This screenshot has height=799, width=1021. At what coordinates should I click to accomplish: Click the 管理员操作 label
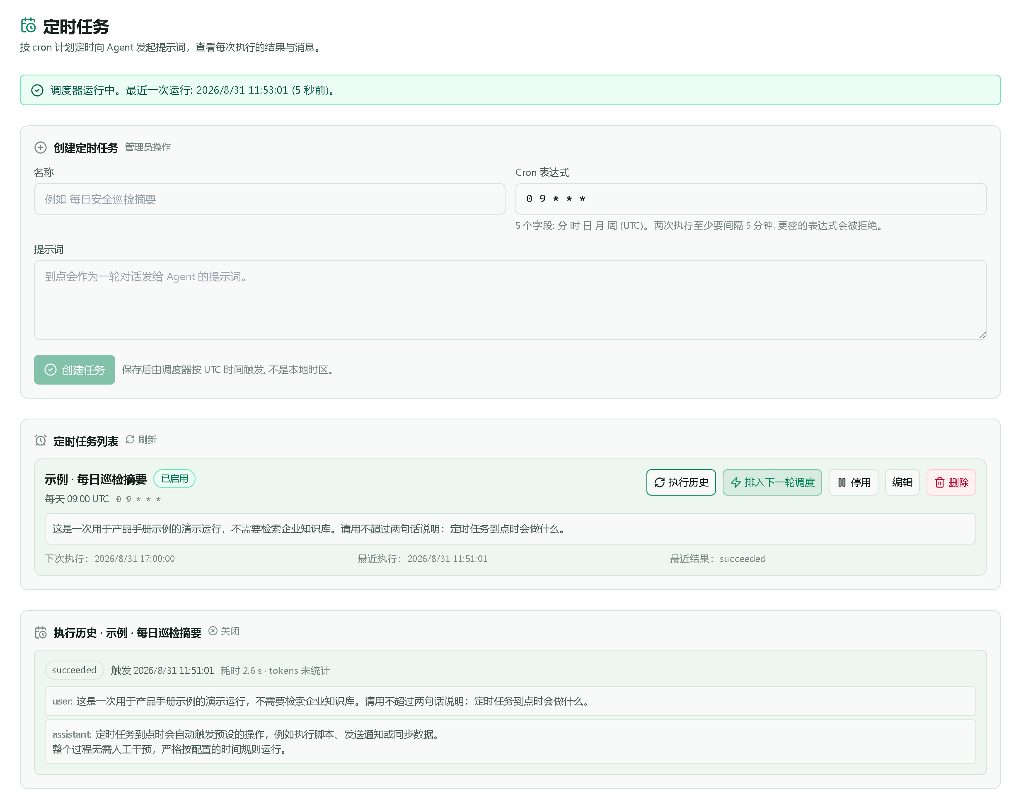pyautogui.click(x=148, y=148)
